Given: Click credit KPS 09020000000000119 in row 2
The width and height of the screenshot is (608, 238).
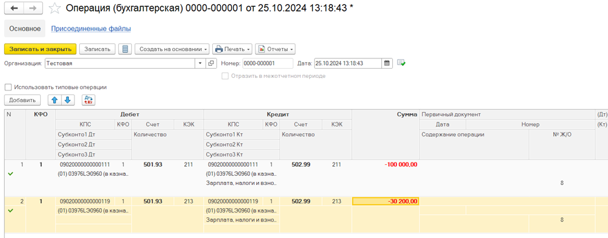Looking at the screenshot, I should (233, 201).
